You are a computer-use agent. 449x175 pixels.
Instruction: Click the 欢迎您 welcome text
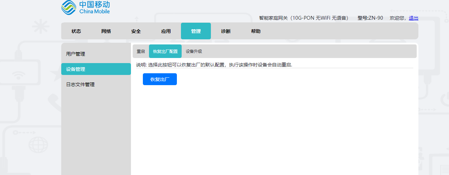[x=397, y=18]
